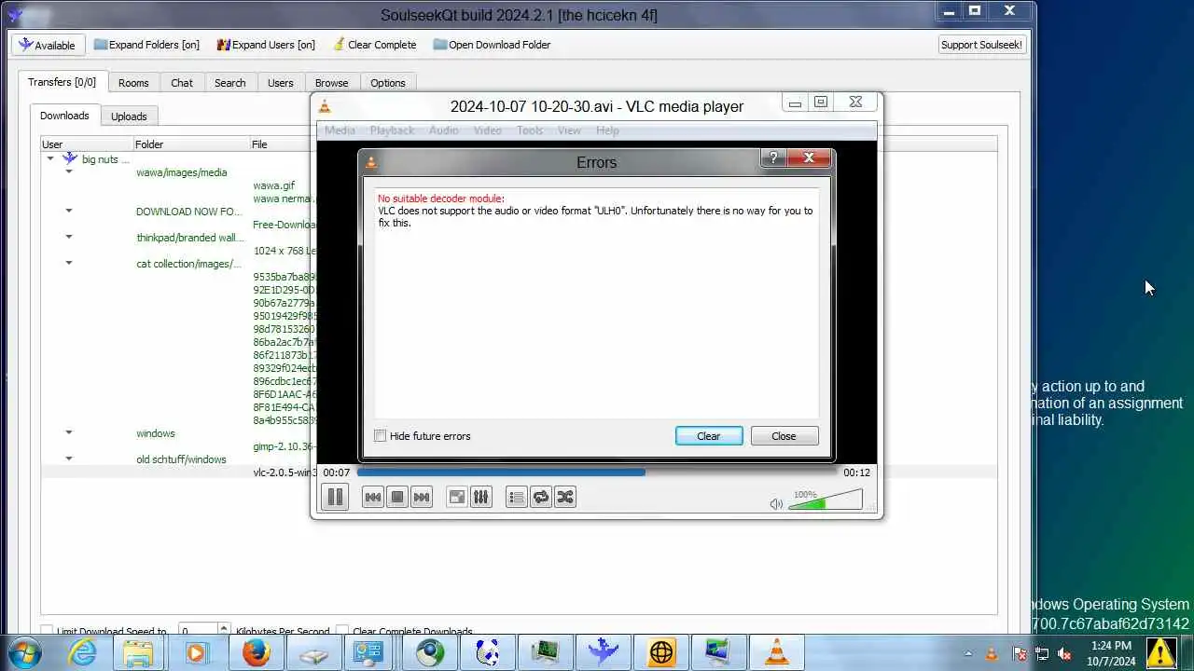The width and height of the screenshot is (1194, 671).
Task: Stop playback in VLC
Action: pyautogui.click(x=396, y=497)
